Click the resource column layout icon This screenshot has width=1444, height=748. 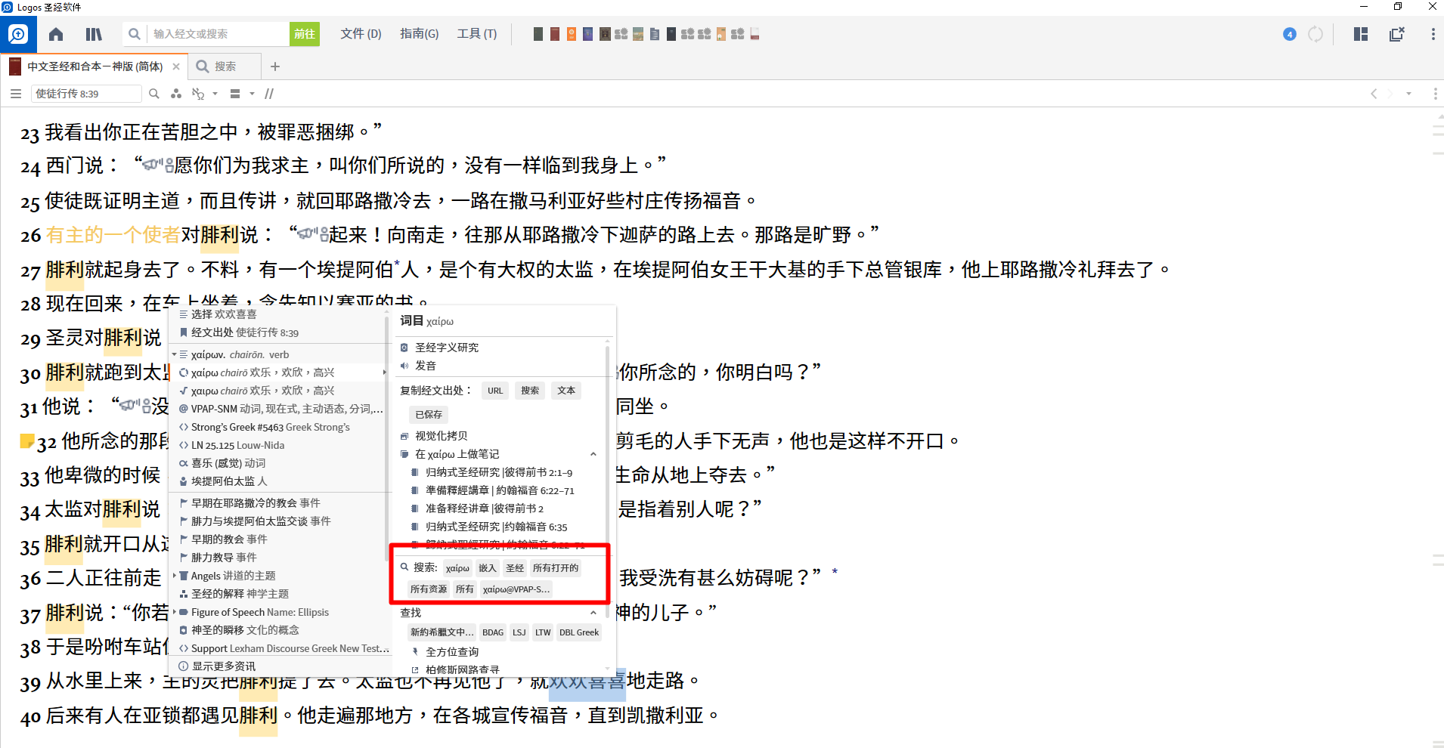click(235, 94)
